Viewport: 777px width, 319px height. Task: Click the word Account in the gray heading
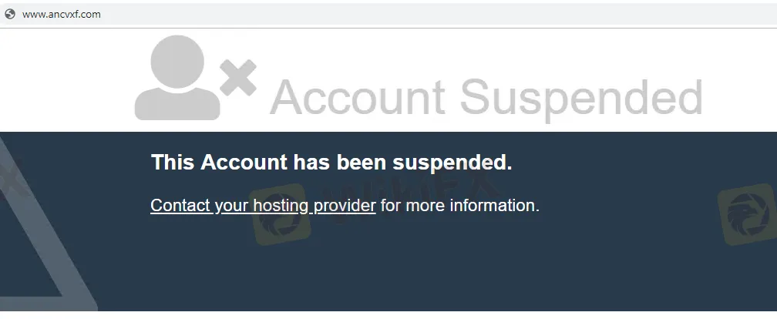coord(358,96)
